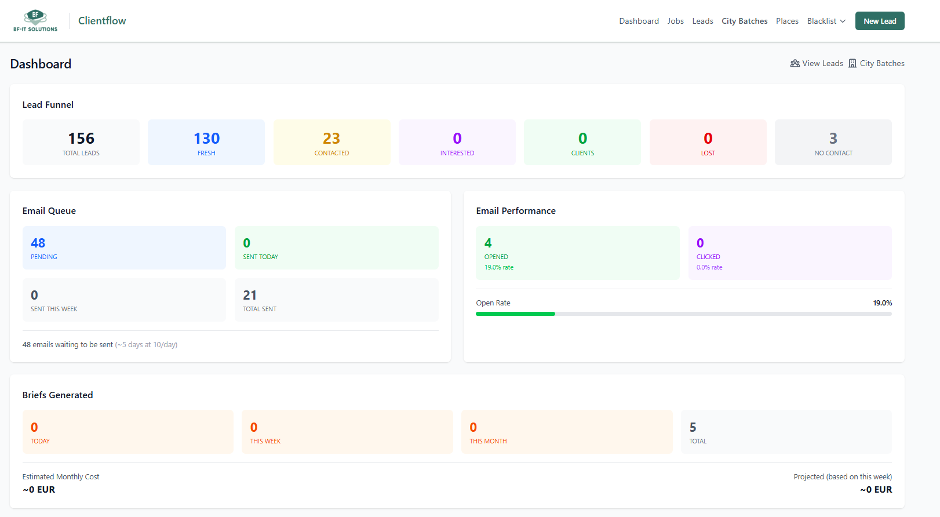
Task: Select City Batches in top navigation
Action: tap(744, 21)
